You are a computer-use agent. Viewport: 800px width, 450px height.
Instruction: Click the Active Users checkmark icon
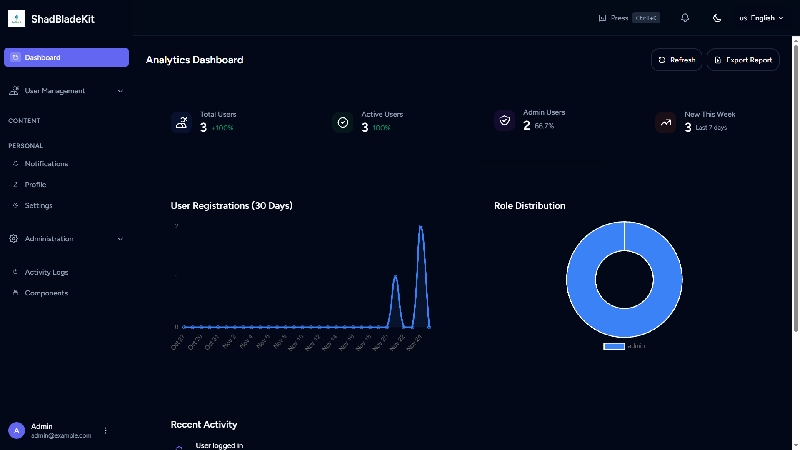coord(343,122)
